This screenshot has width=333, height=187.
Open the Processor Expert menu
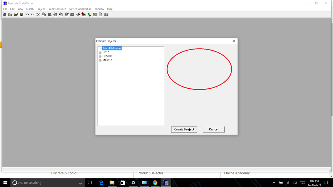pos(57,9)
